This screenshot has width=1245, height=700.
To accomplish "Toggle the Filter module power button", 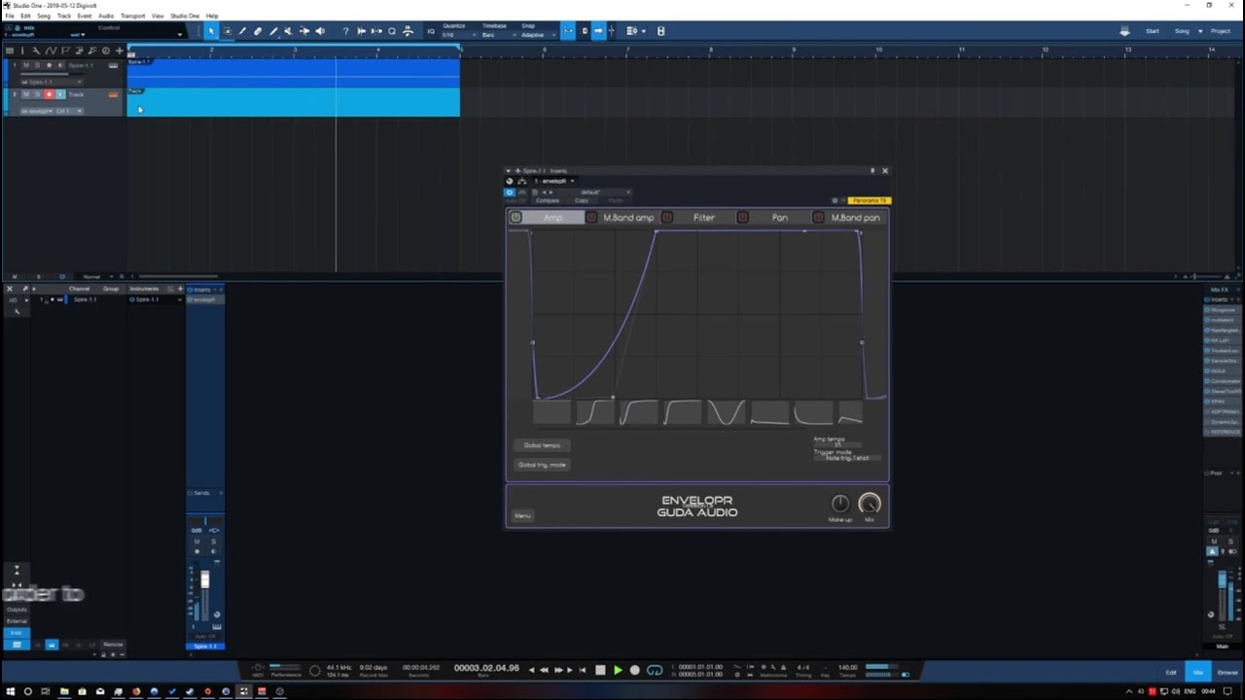I will coord(667,218).
